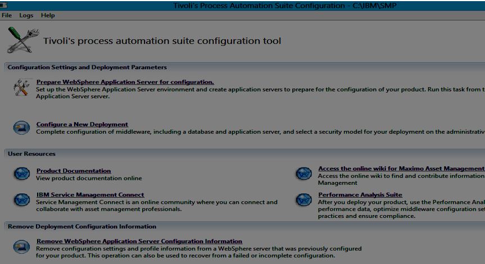Screen dimensions: 485x264
Task: Open the Product Documentation link
Action: 74,171
